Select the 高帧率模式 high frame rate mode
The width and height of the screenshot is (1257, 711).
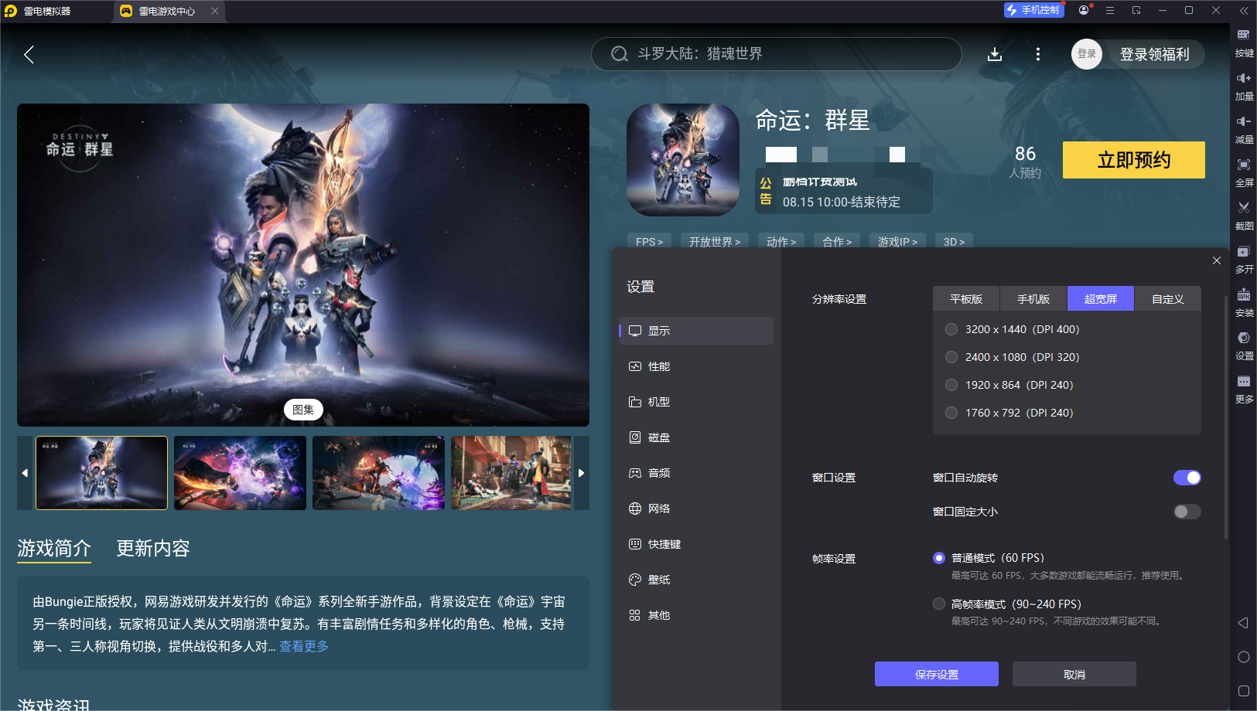point(939,604)
